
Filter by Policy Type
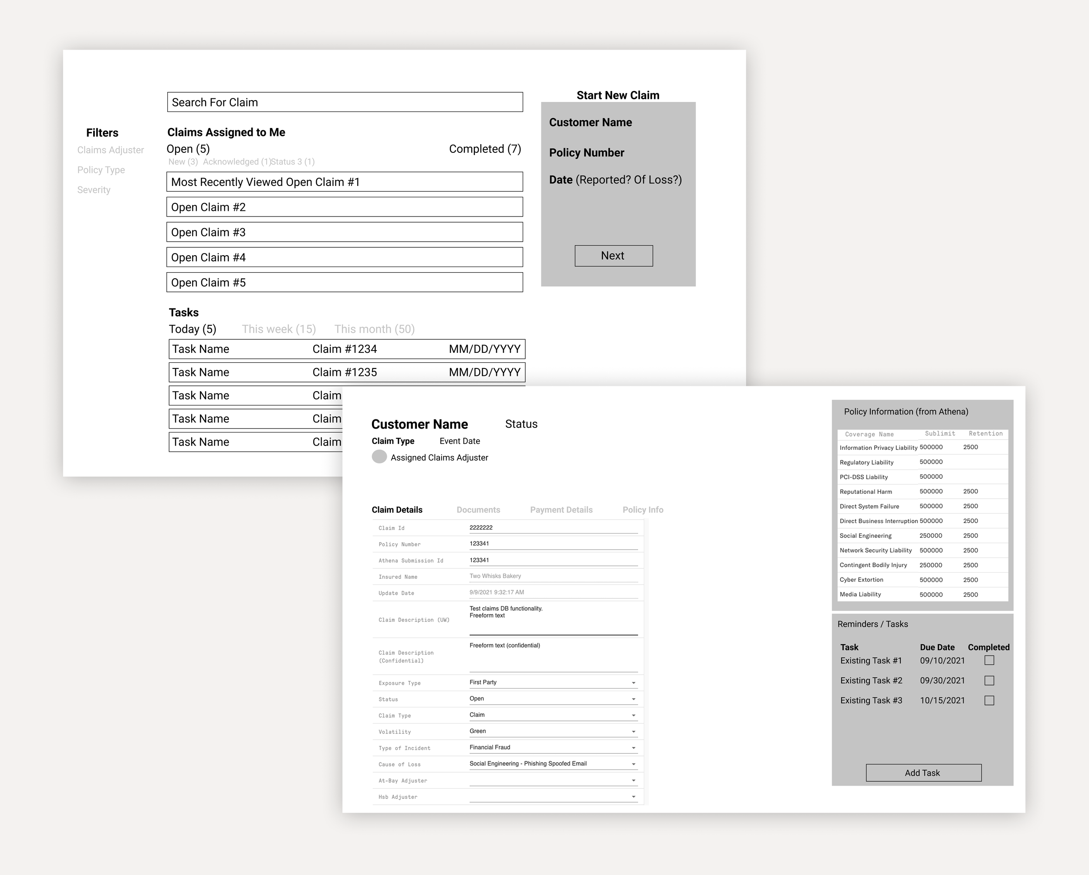pyautogui.click(x=101, y=170)
